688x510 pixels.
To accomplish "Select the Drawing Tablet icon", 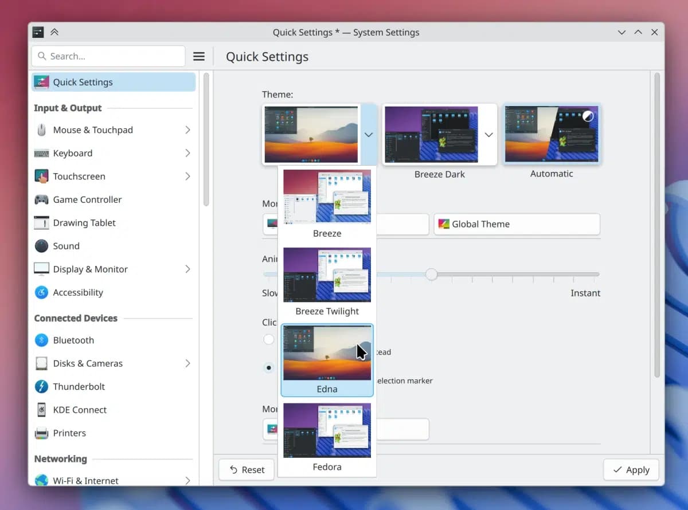I will pos(41,223).
